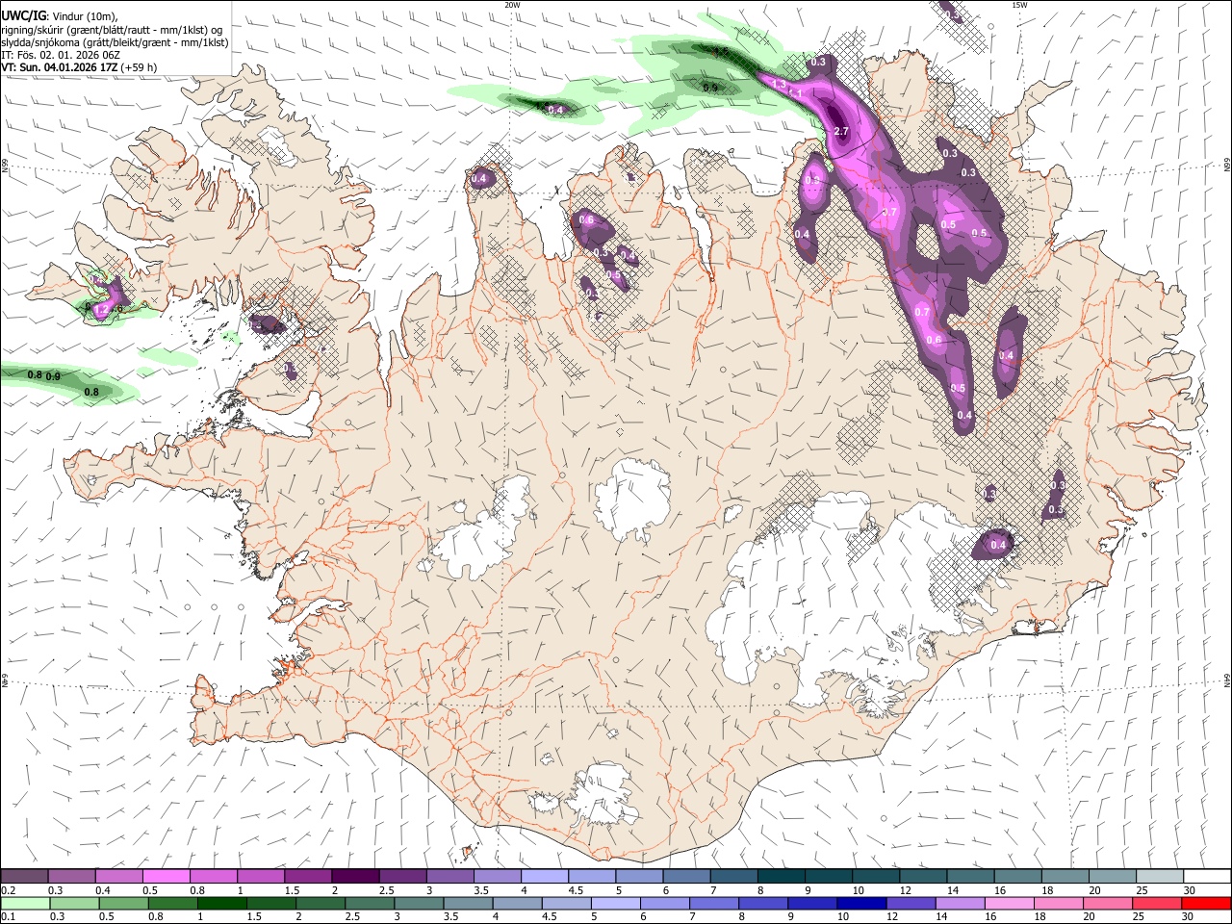Select the green swatch labeled 2, lower legend
This screenshot has width=1232, height=924.
pyautogui.click(x=320, y=903)
